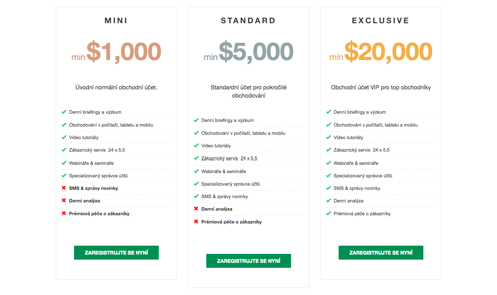Screen dimensions: 497x295
Task: Click green check for SMS & zprávy novinky in STANDARD
Action: click(196, 196)
